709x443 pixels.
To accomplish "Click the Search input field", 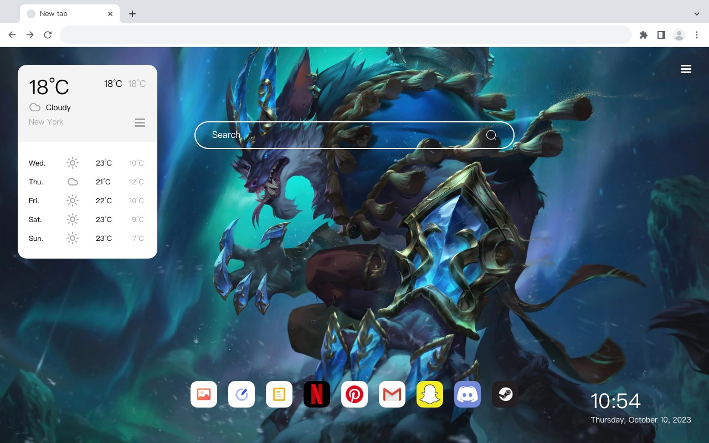I will tap(354, 135).
